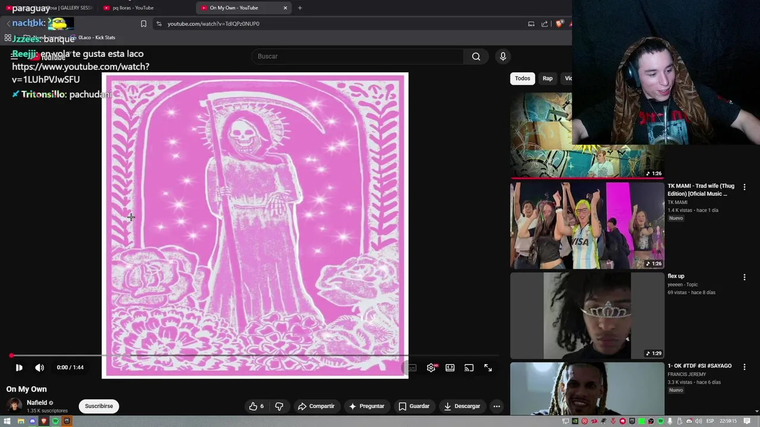The width and height of the screenshot is (760, 427).
Task: Open Discord from the taskbar
Action: click(32, 421)
